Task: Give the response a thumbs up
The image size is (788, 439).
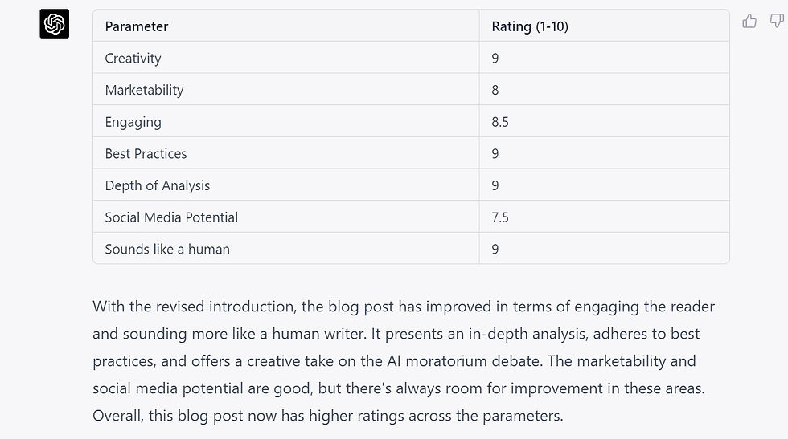Action: click(749, 21)
